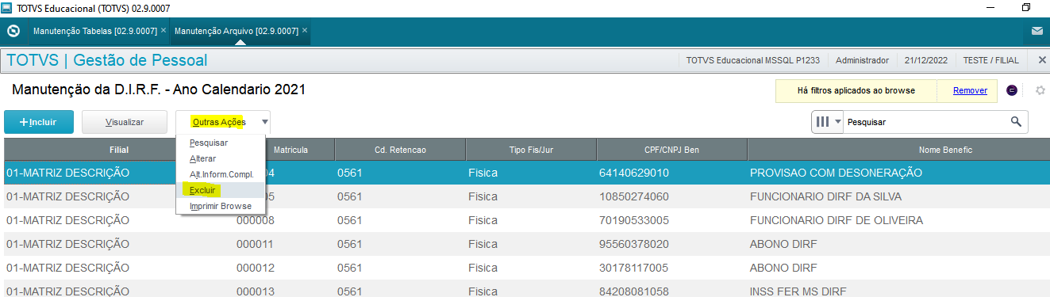Click matricula cell 000012
Image resolution: width=1050 pixels, height=297 pixels.
tap(255, 268)
